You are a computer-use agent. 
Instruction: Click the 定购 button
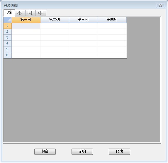tap(82, 152)
